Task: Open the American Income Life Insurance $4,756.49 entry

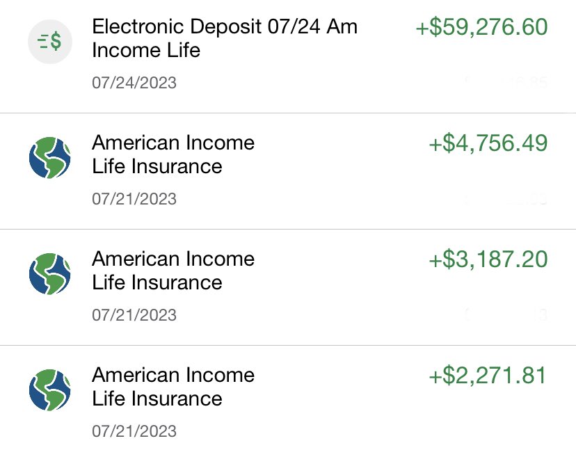Action: pyautogui.click(x=288, y=171)
